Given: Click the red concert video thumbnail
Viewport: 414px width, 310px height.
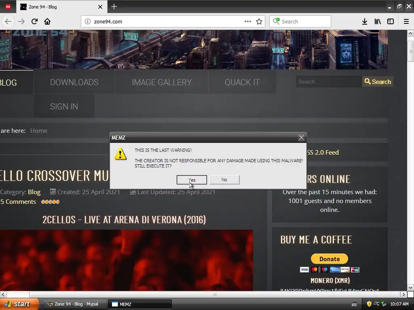Looking at the screenshot, I should [x=127, y=260].
